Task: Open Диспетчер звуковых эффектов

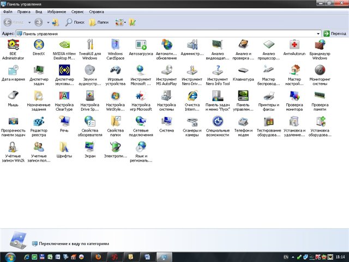Action: [64, 75]
